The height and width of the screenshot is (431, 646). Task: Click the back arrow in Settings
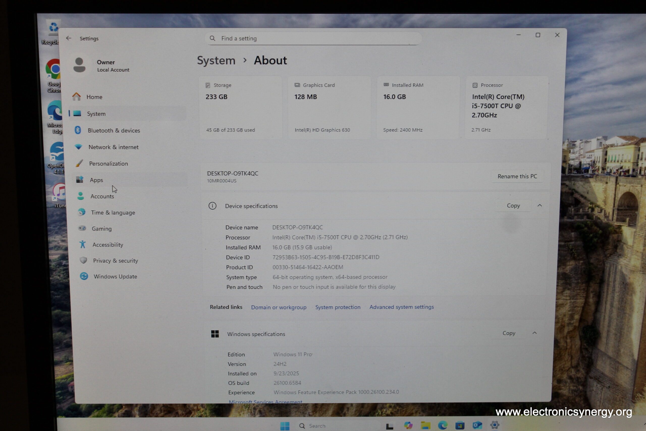pyautogui.click(x=69, y=38)
